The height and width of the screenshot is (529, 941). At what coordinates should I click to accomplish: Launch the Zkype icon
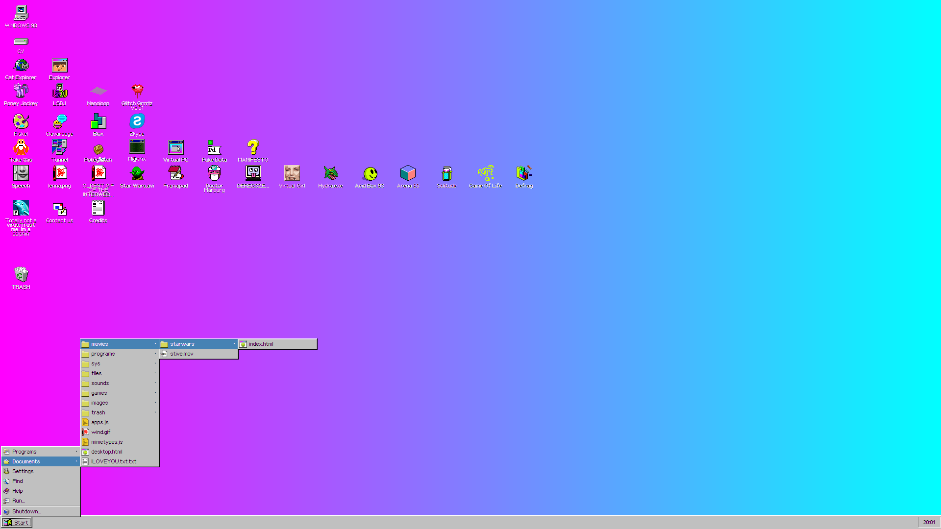pos(137,121)
